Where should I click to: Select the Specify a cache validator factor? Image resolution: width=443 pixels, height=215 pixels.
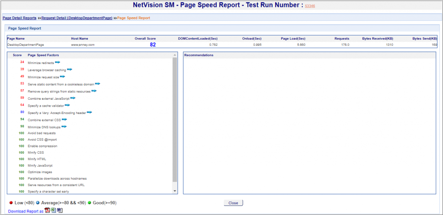46,106
